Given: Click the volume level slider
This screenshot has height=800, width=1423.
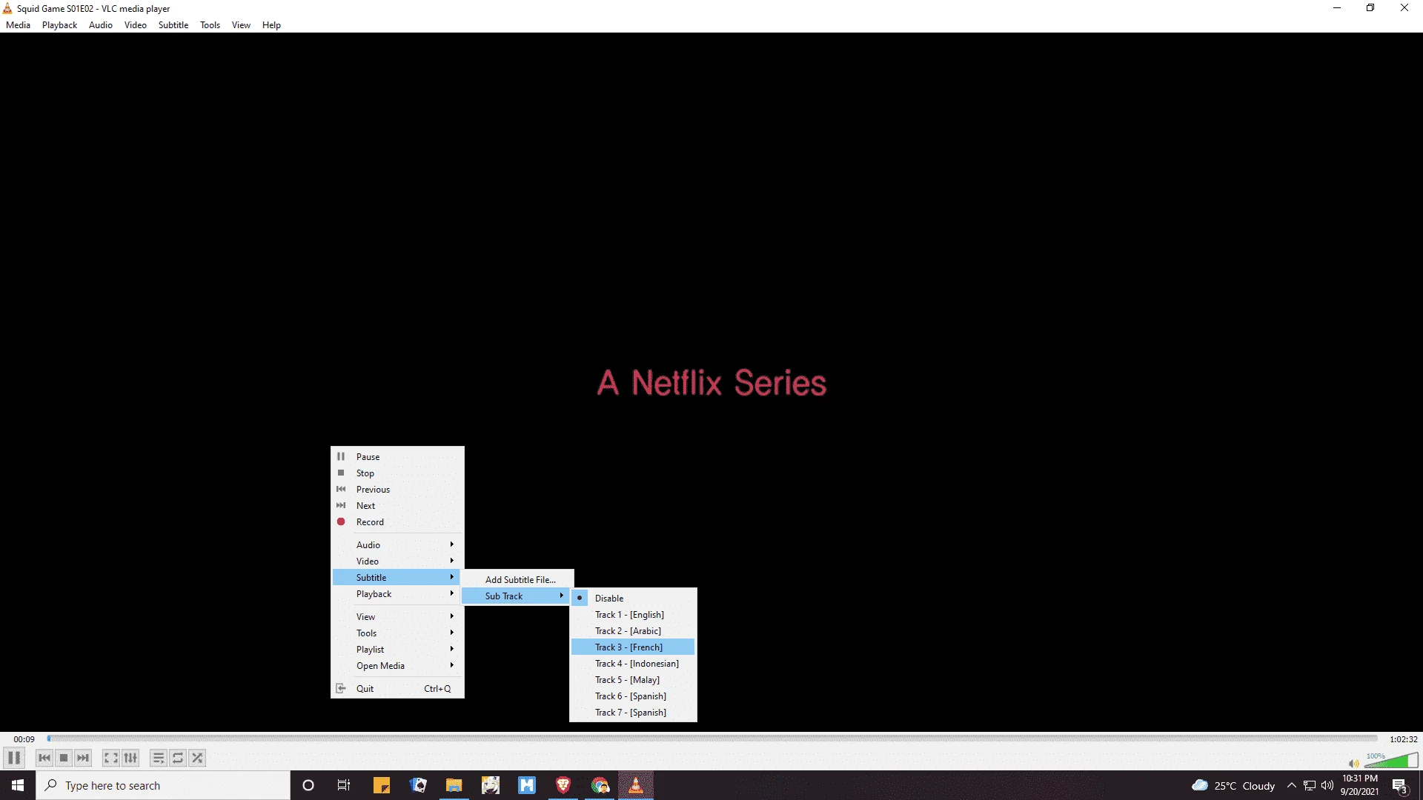Looking at the screenshot, I should coord(1391,760).
